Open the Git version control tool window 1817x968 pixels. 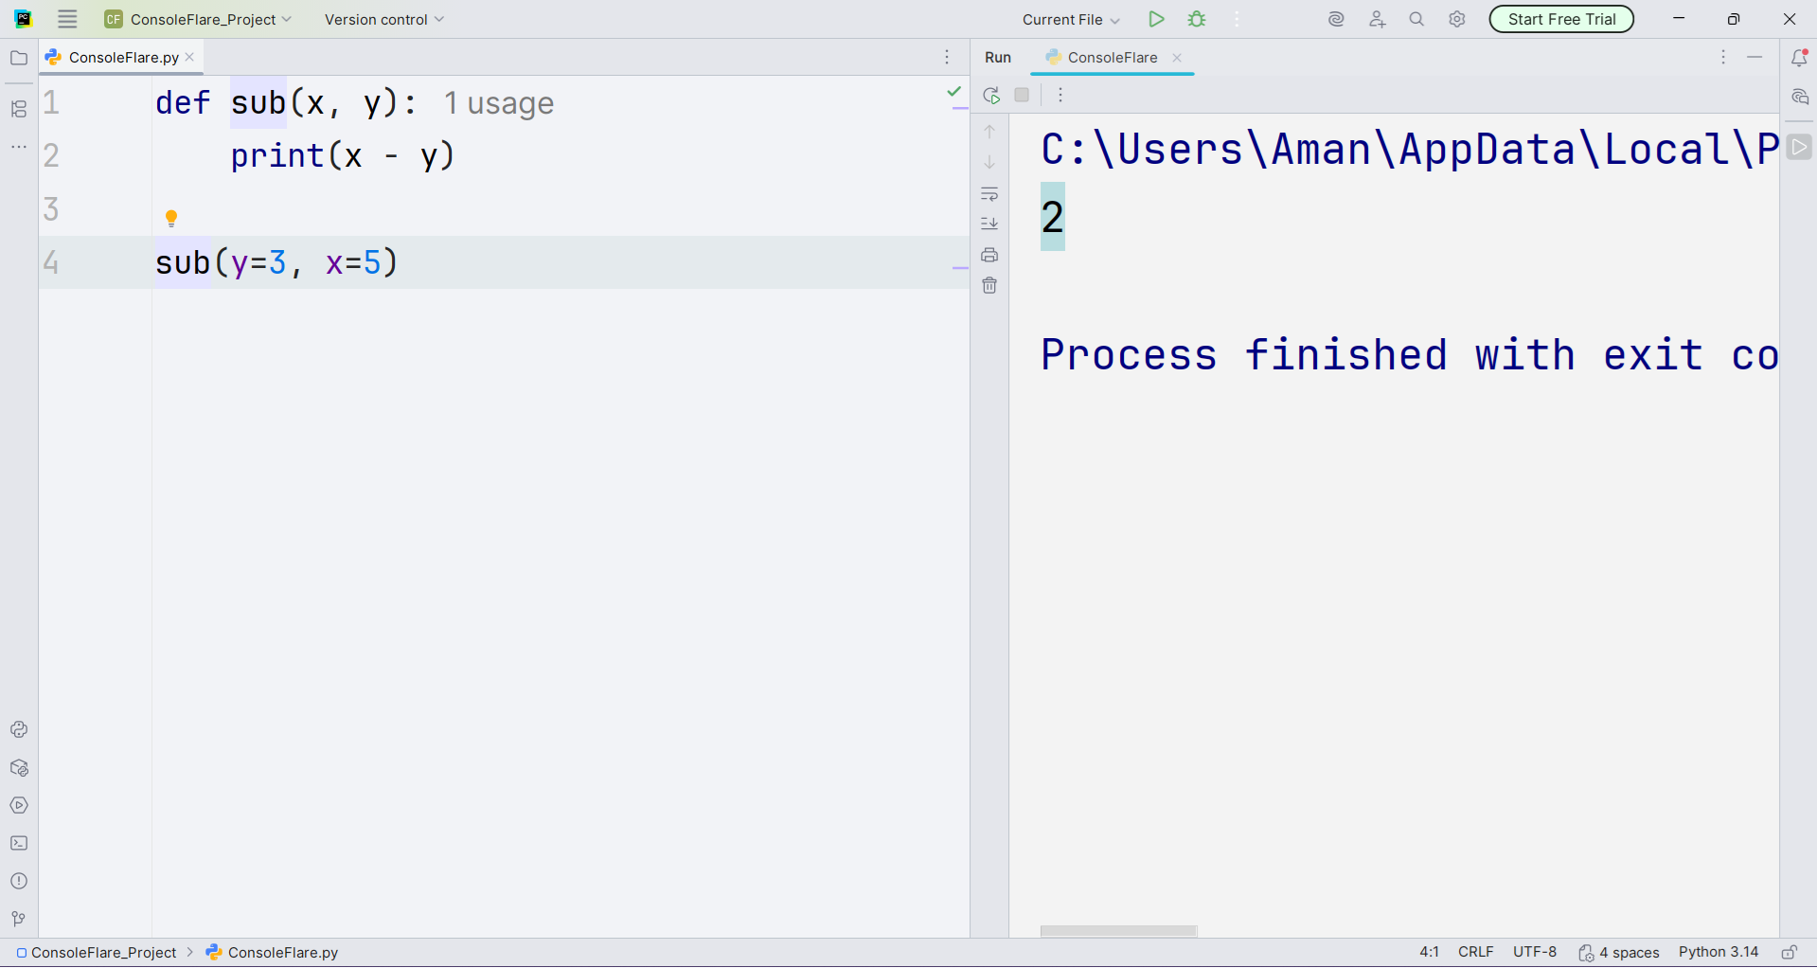coord(19,919)
